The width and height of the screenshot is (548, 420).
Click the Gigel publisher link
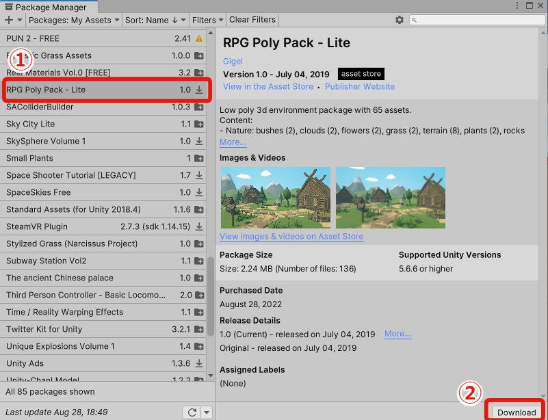233,62
